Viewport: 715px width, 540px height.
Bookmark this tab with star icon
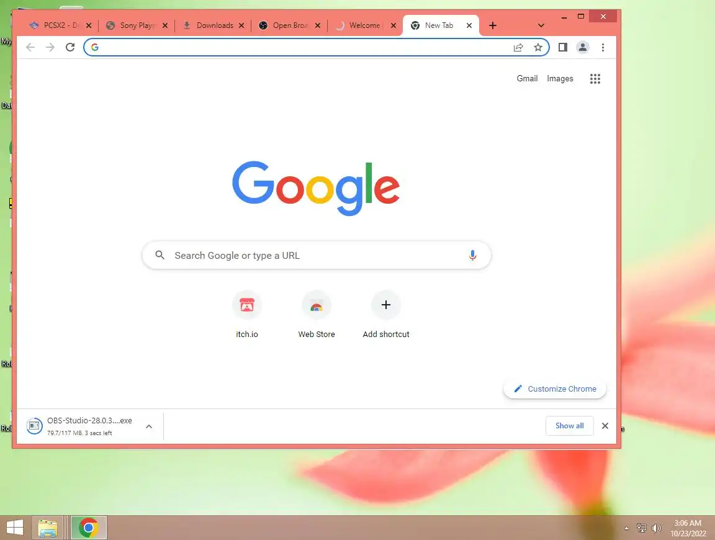tap(538, 47)
